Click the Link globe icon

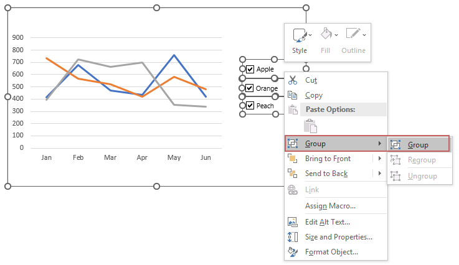click(293, 190)
